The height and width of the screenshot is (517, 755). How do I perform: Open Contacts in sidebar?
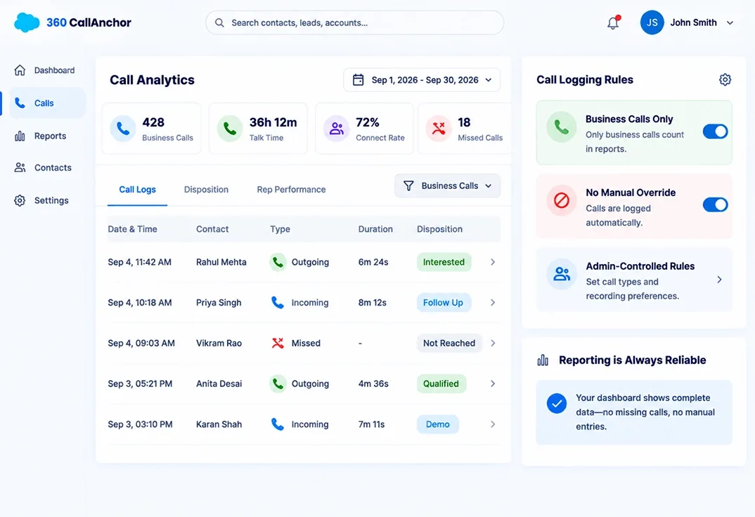tap(48, 168)
